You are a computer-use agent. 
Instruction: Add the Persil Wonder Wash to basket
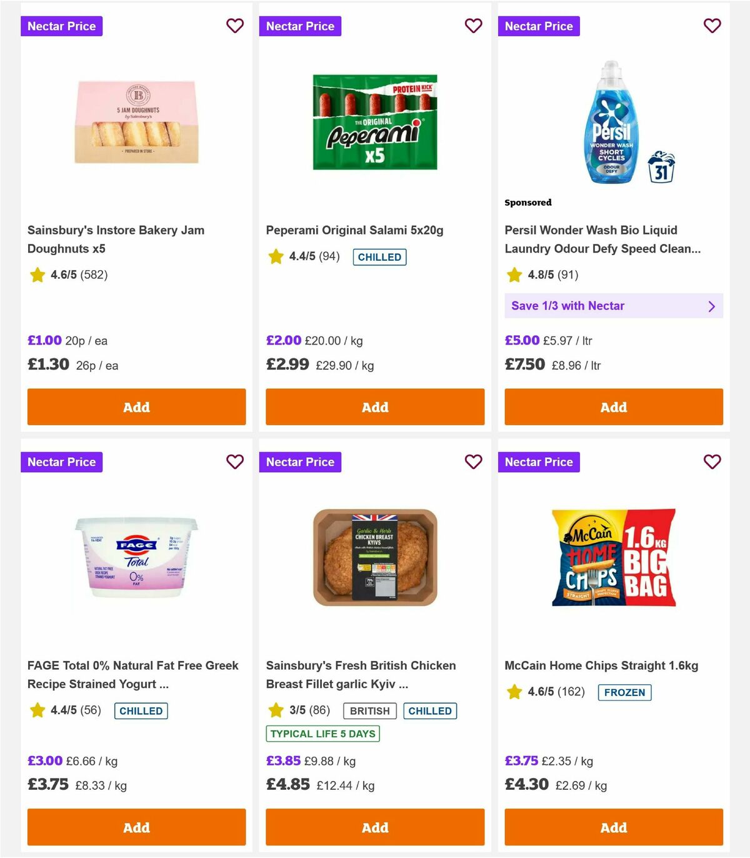coord(613,407)
